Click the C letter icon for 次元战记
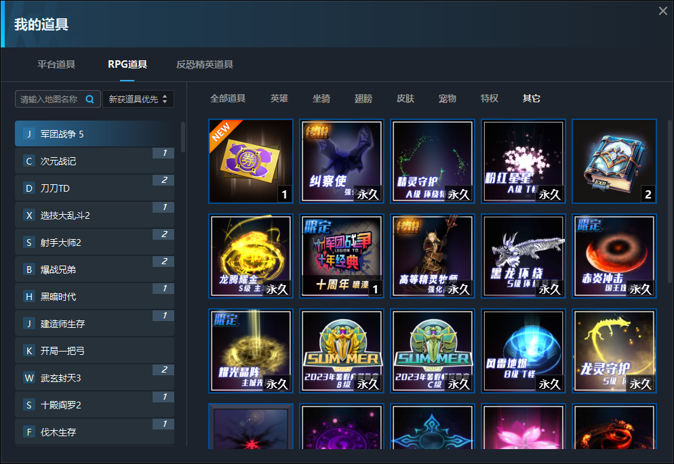 28,161
